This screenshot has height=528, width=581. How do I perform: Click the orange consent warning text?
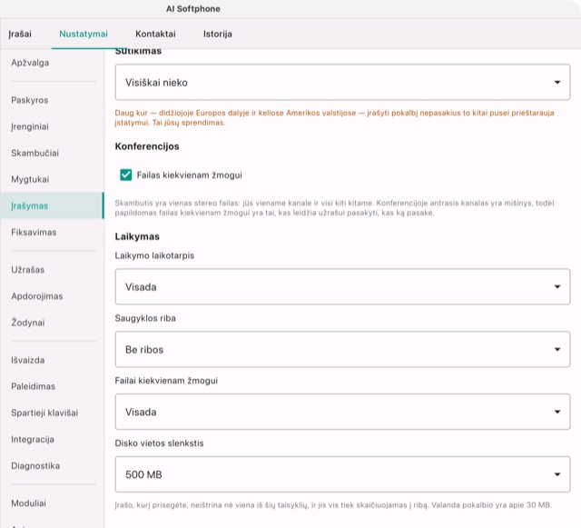pos(335,117)
